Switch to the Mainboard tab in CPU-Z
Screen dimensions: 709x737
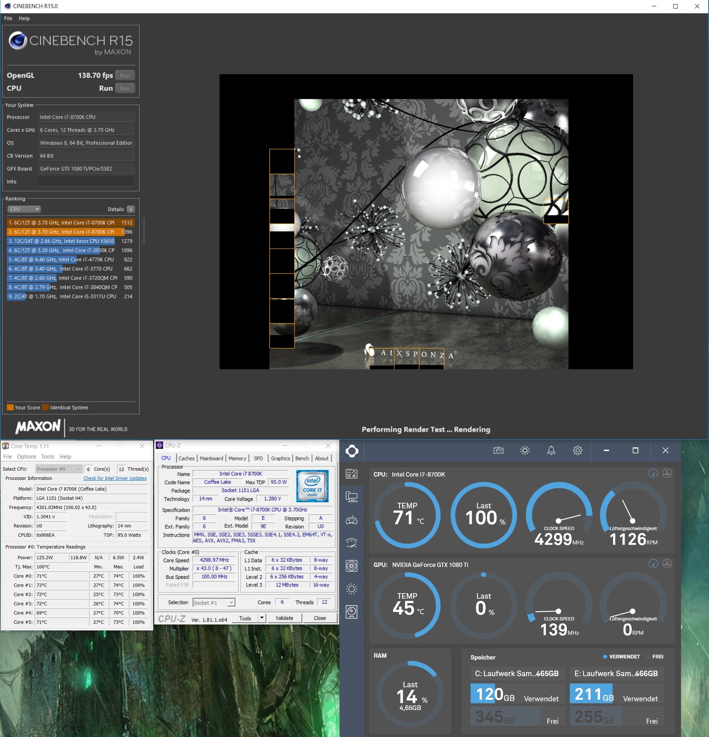click(x=211, y=459)
